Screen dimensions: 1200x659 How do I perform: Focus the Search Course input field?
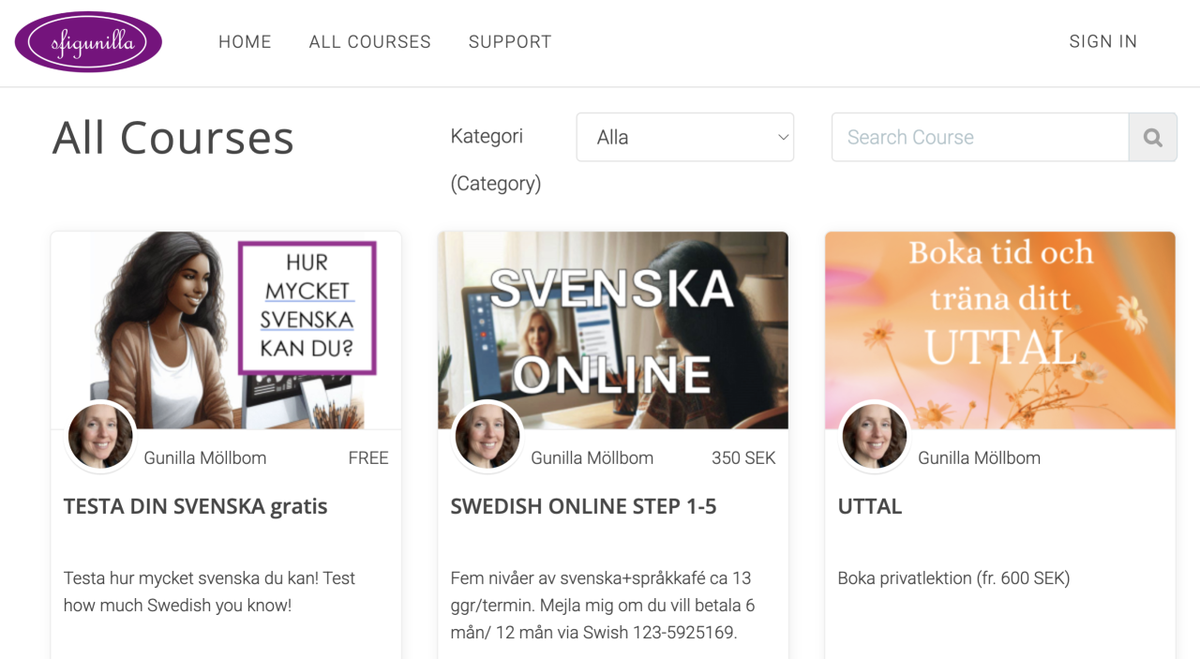(980, 137)
